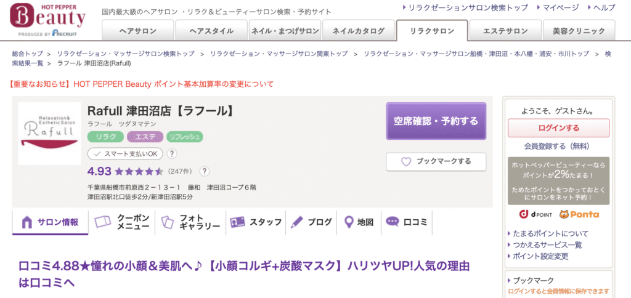Select the ネイルカタログ navigation tab
The height and width of the screenshot is (298, 631).
click(358, 30)
